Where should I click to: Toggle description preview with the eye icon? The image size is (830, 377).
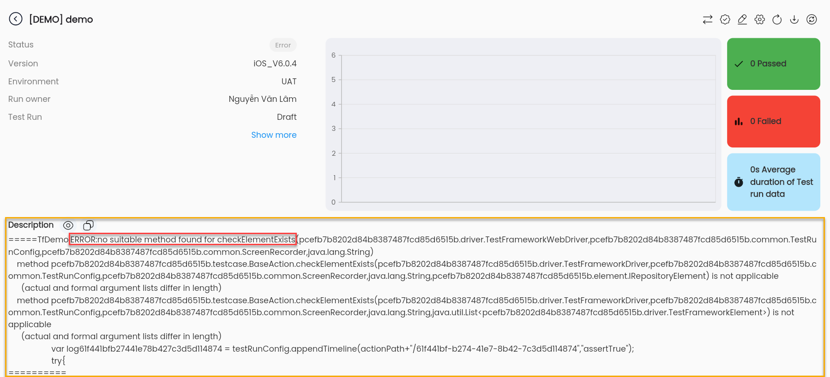(x=68, y=225)
